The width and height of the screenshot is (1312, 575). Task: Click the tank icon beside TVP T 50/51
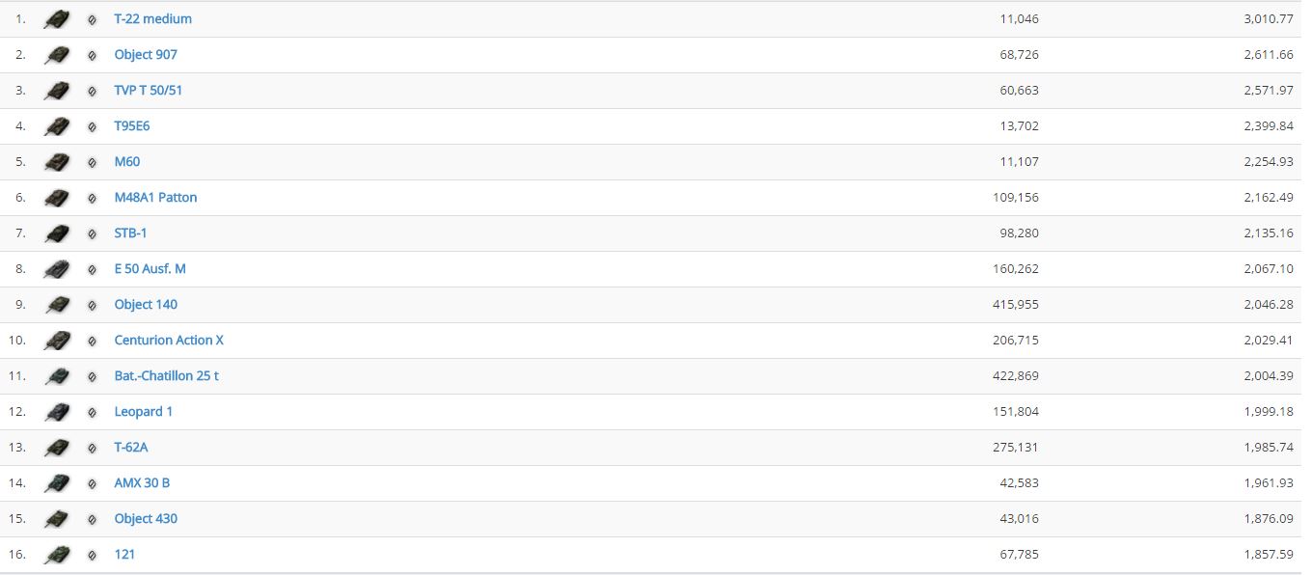(57, 91)
